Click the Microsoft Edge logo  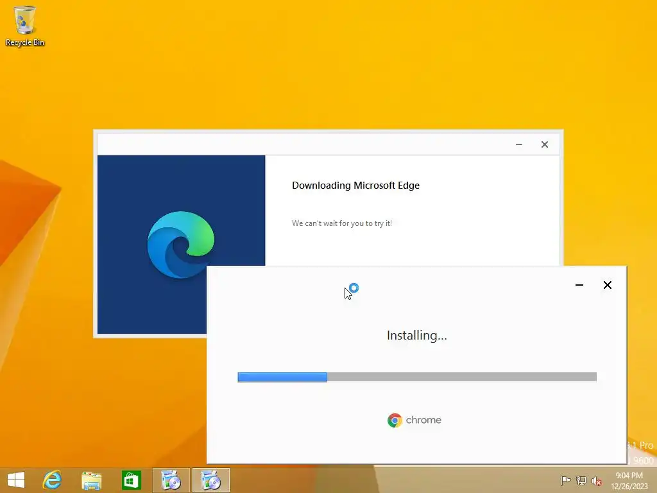[181, 245]
